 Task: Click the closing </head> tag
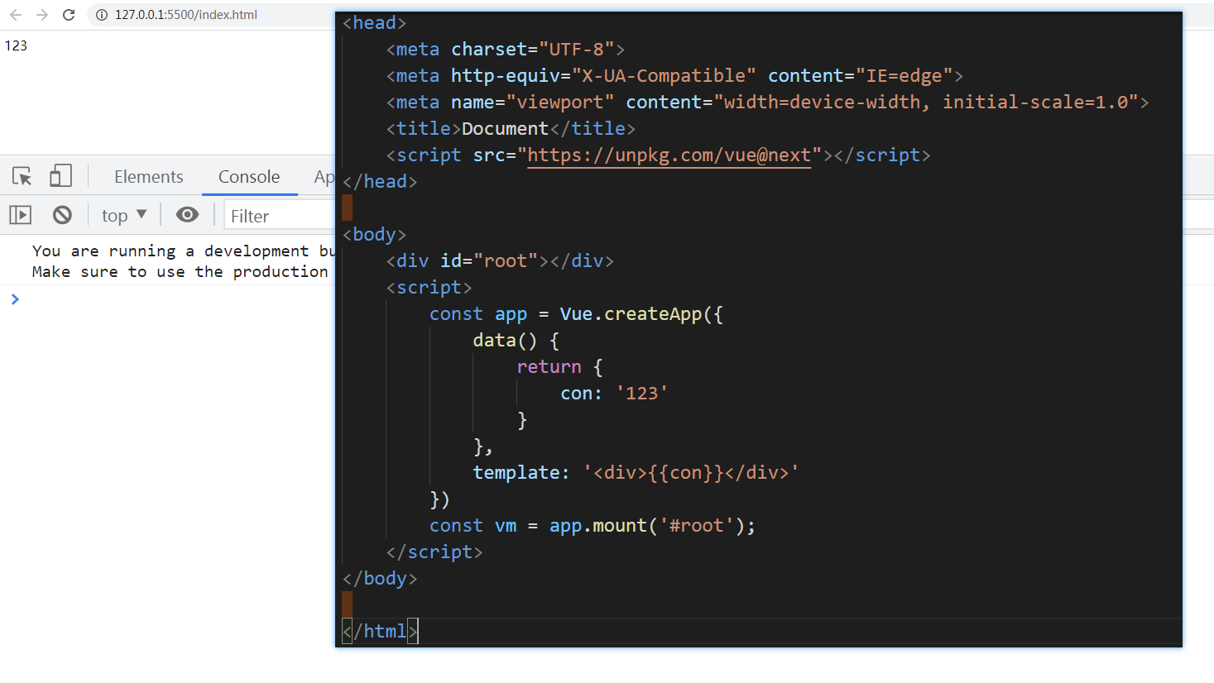pyautogui.click(x=380, y=182)
